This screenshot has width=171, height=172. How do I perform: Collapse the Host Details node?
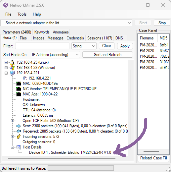[12, 147]
